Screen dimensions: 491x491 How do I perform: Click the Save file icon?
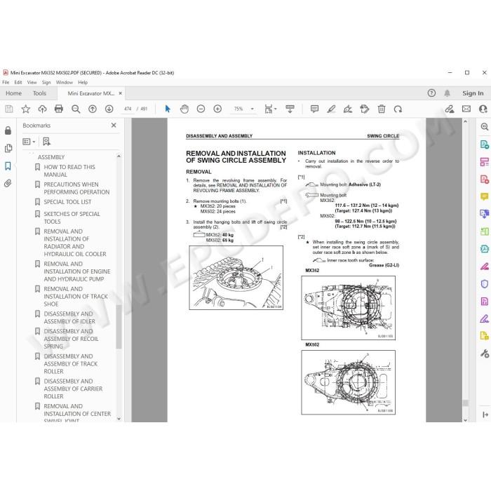(9, 109)
